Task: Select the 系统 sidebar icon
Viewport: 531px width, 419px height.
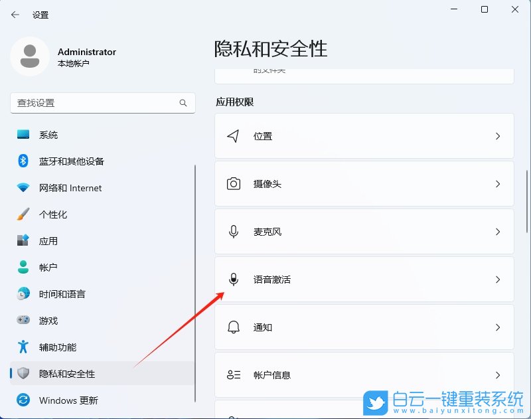Action: [24, 135]
